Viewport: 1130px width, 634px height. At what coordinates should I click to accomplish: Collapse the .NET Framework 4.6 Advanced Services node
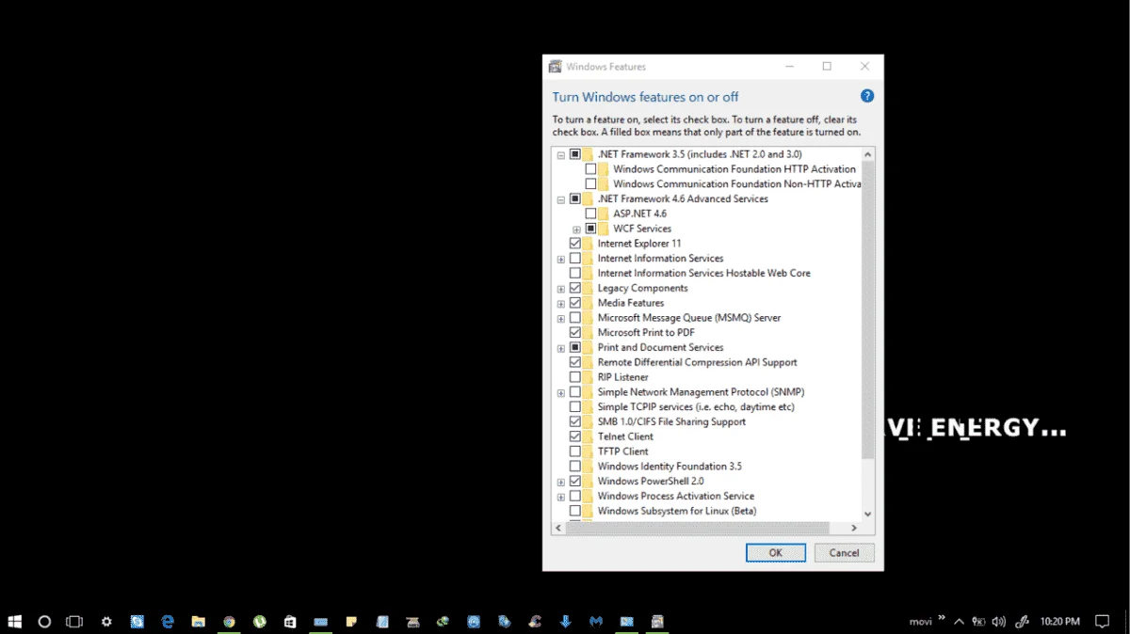click(x=561, y=199)
